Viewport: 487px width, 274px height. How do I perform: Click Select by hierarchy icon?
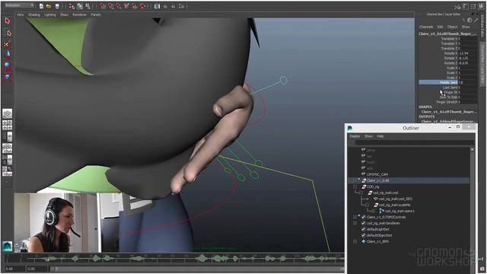(x=72, y=6)
